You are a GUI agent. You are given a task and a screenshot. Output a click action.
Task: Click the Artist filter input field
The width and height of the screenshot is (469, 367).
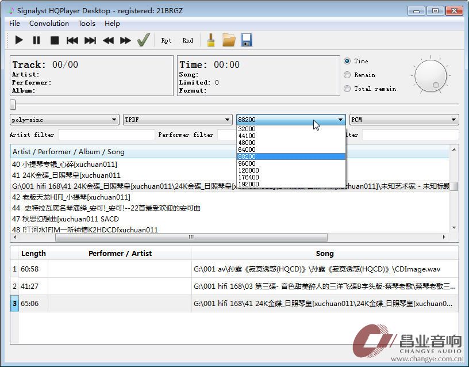(106, 135)
